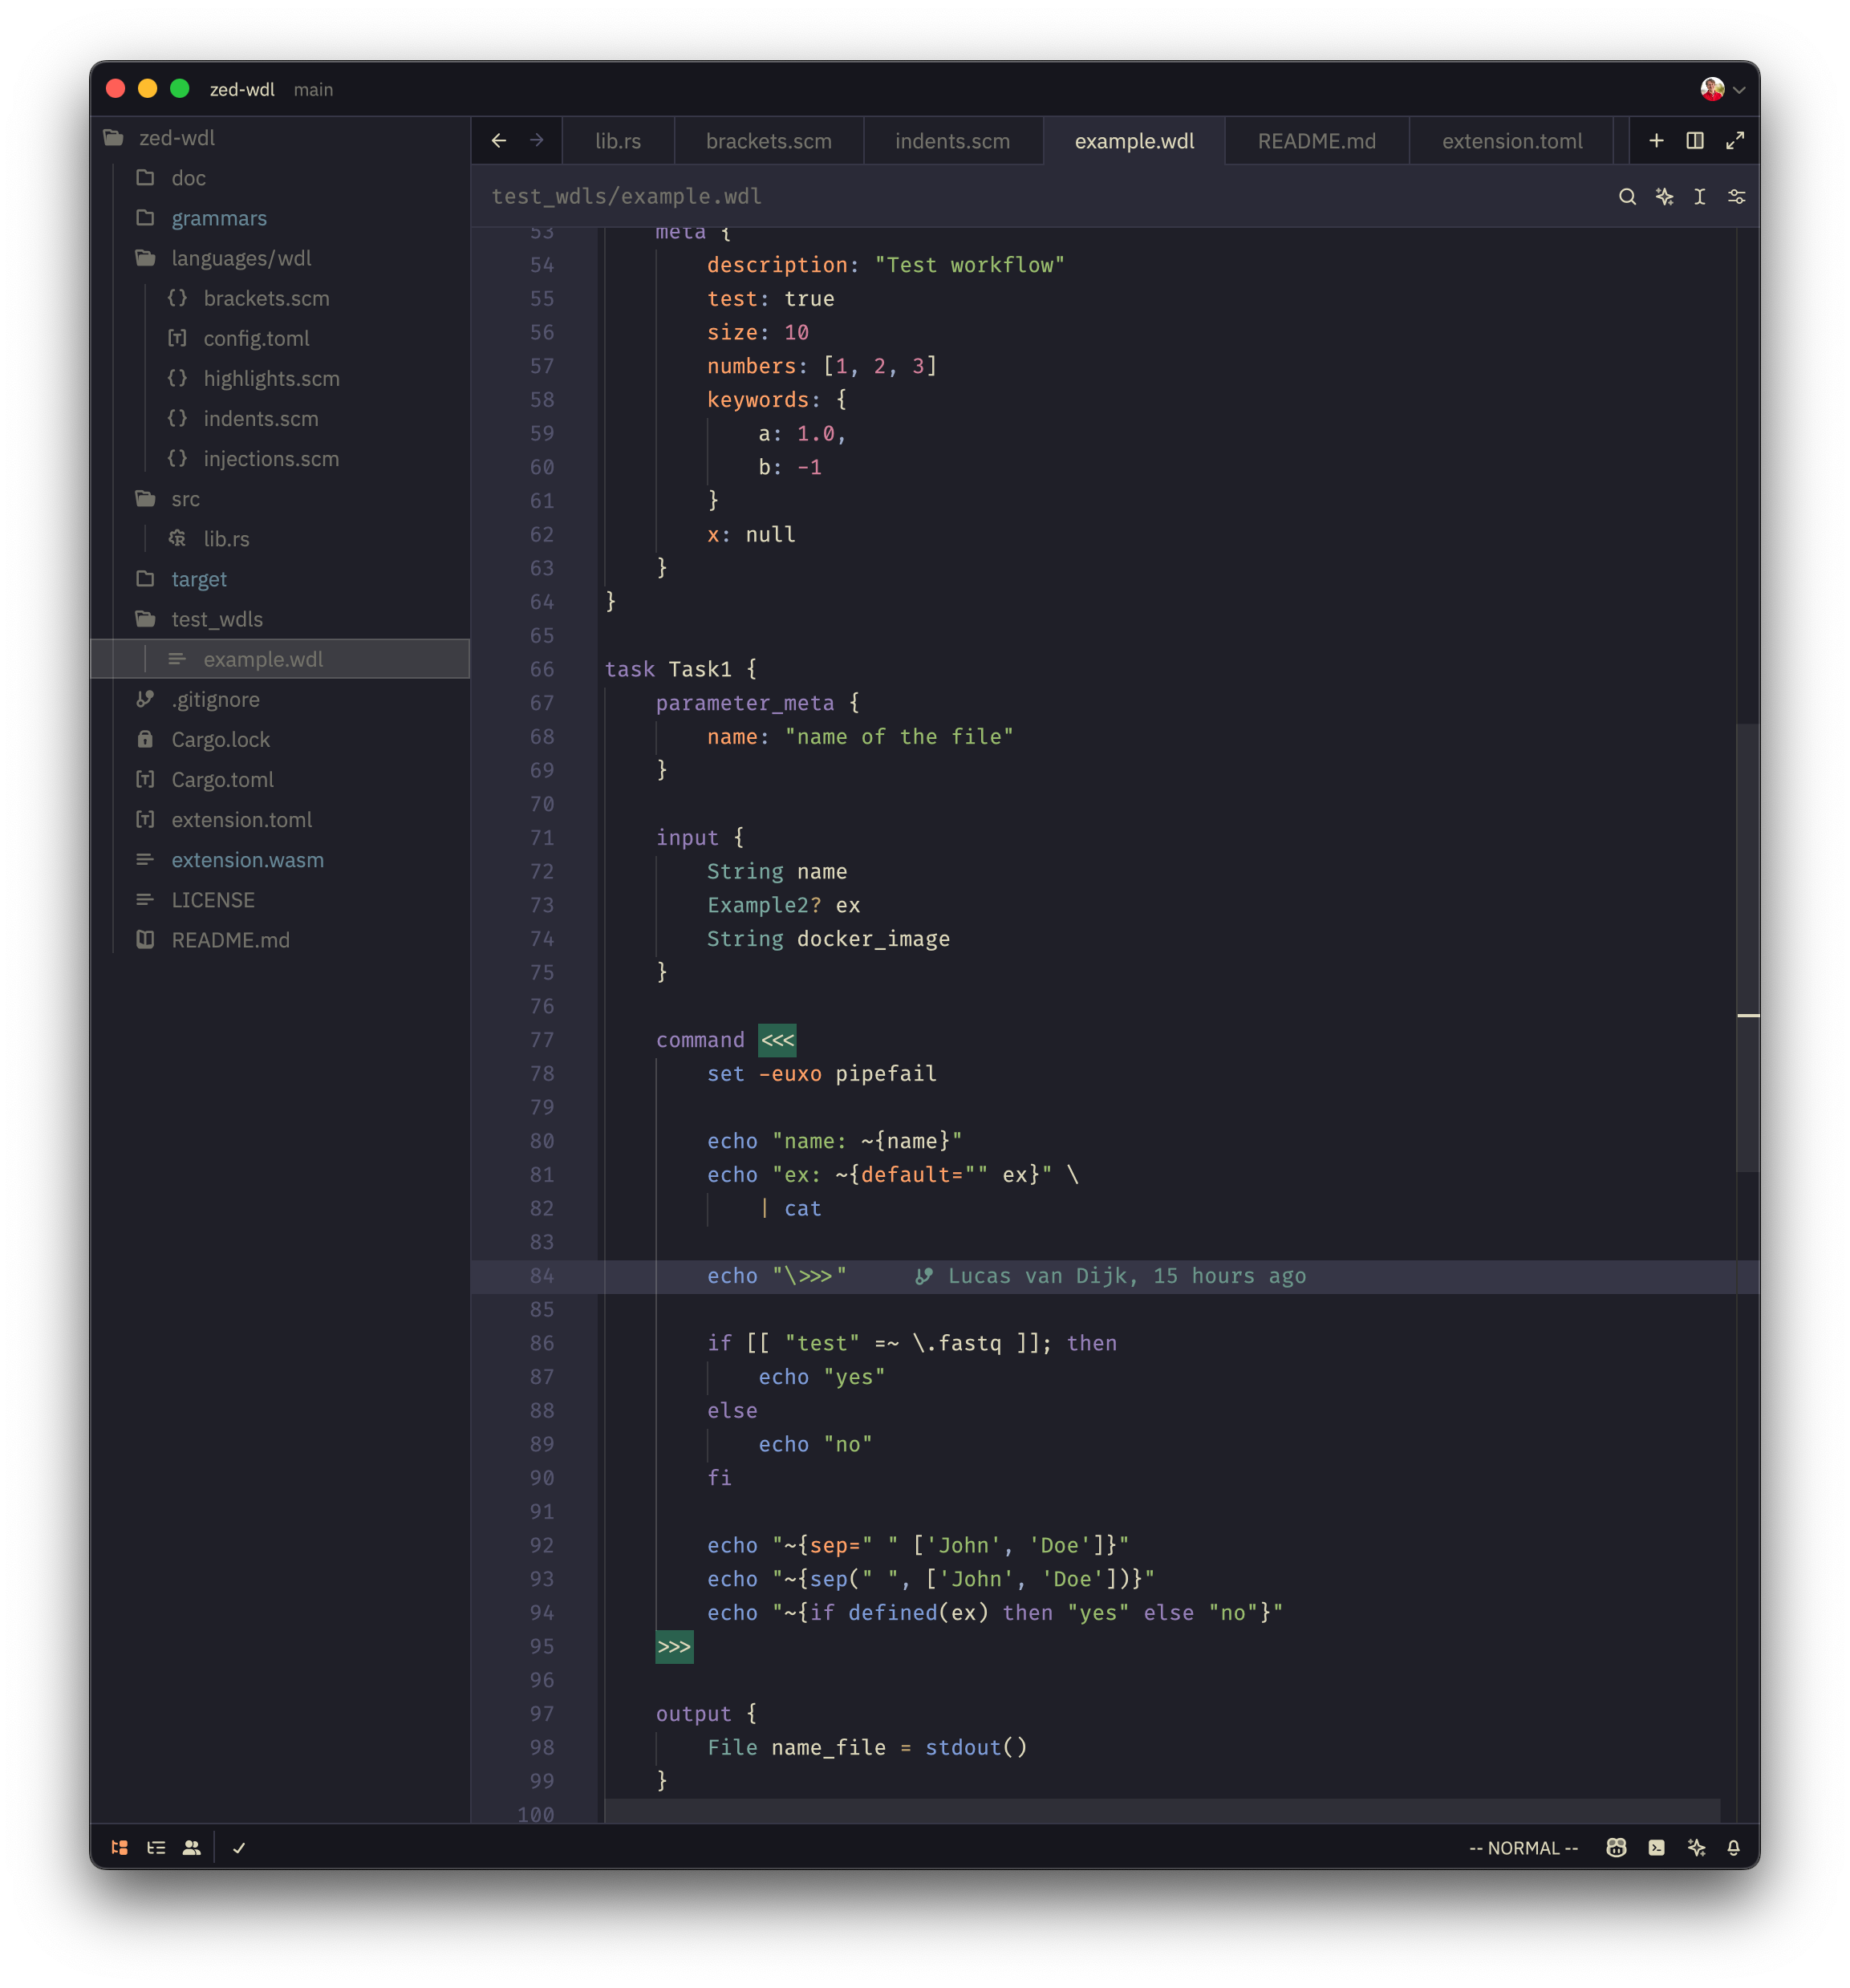Toggle collaboration panel icon in status bar
Viewport: 1850px width, 1988px height.
click(x=192, y=1848)
